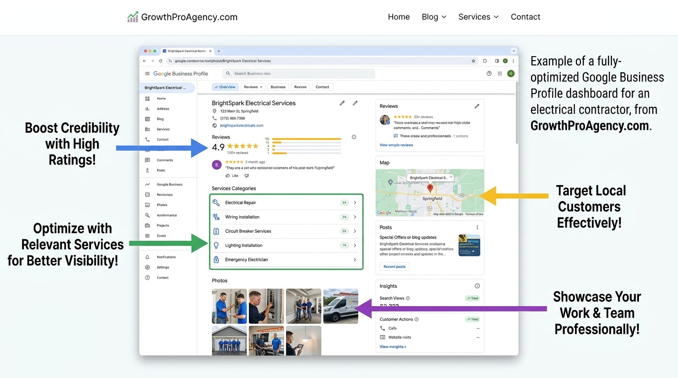Click the Settings gear icon in sidebar
This screenshot has height=378, width=678.
147,267
